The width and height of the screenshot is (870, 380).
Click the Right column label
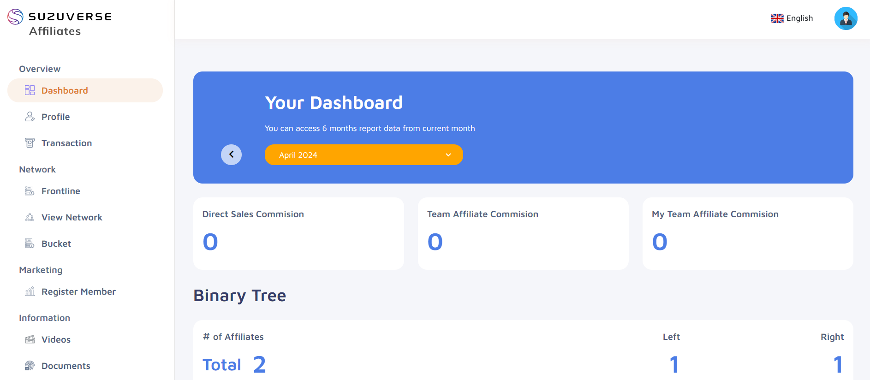832,337
